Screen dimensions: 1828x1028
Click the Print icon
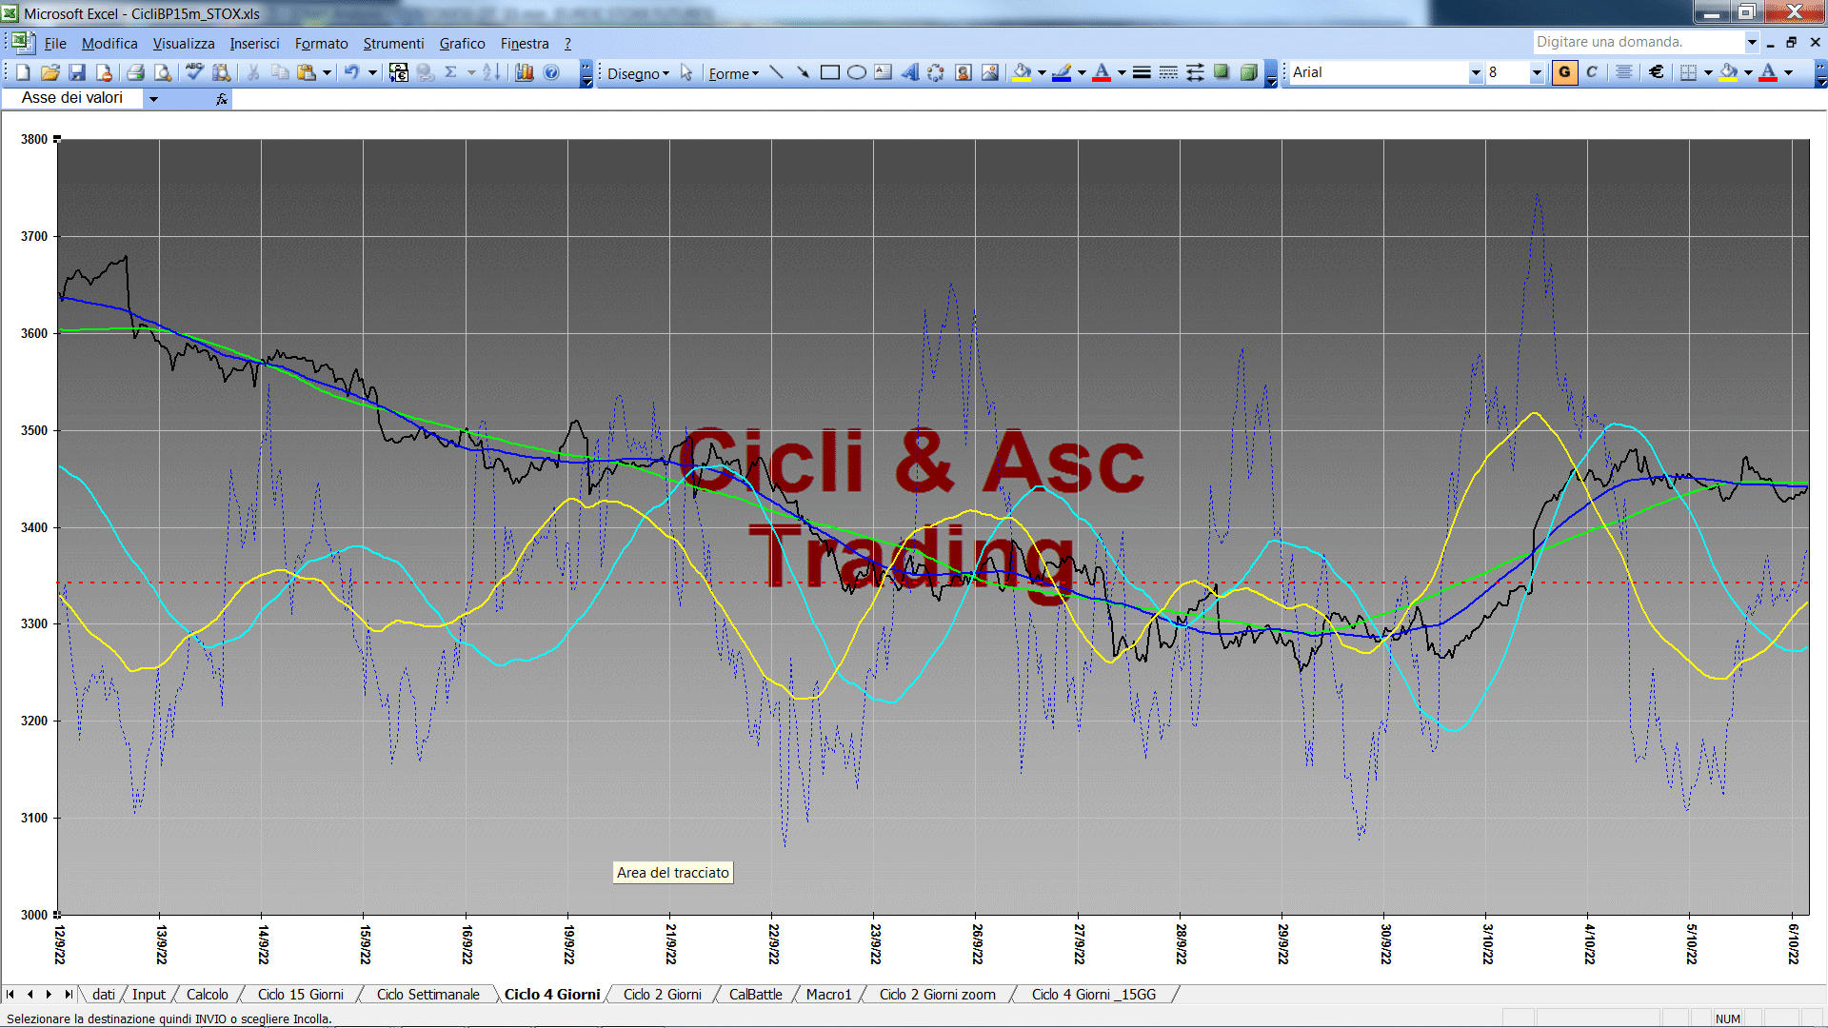click(x=136, y=72)
